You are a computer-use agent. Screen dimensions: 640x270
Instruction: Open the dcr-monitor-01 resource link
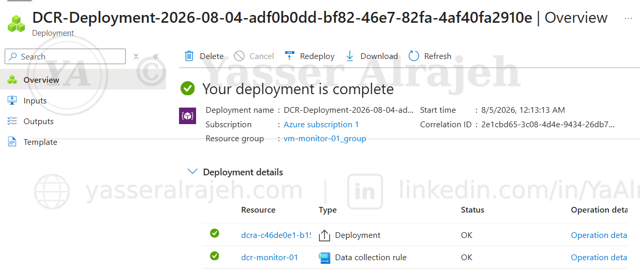click(270, 257)
